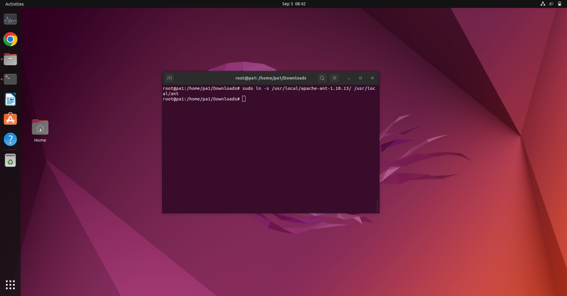Click the volume indicator in the top bar
Image resolution: width=567 pixels, height=296 pixels.
551,4
